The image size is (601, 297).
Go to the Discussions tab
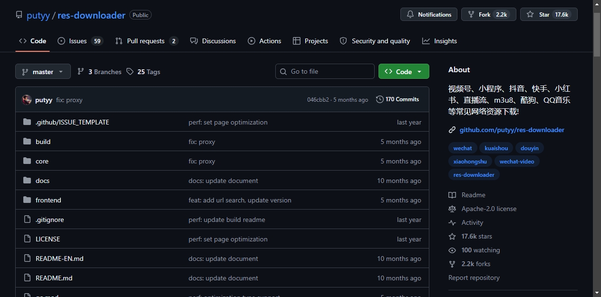pos(213,41)
